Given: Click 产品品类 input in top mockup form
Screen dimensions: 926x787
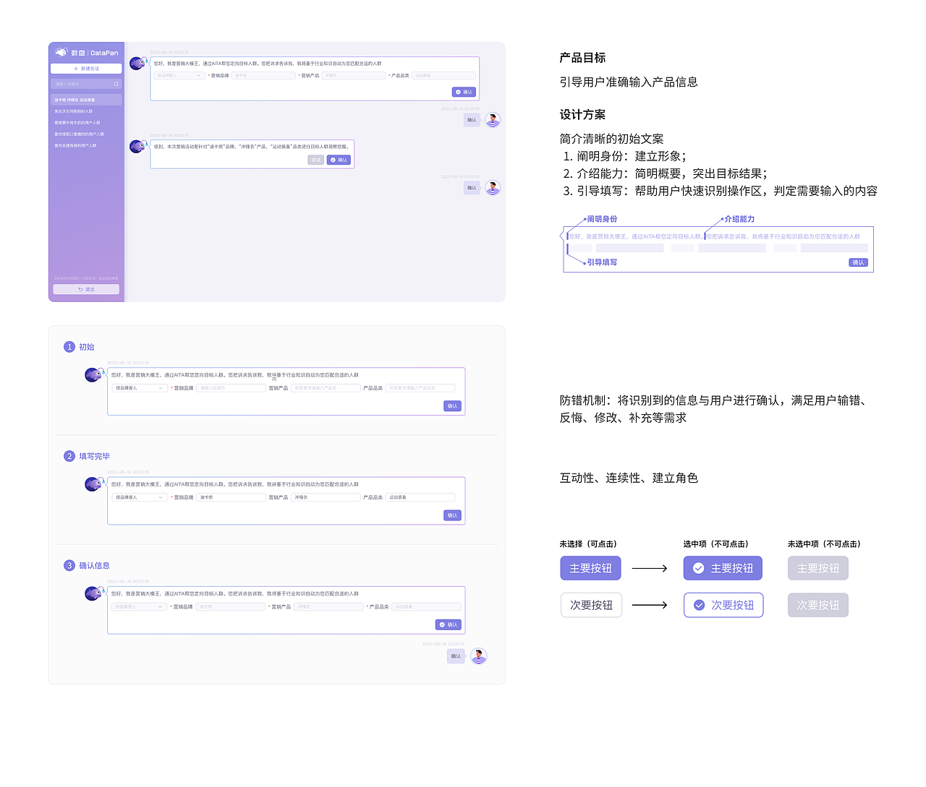Looking at the screenshot, I should (444, 75).
